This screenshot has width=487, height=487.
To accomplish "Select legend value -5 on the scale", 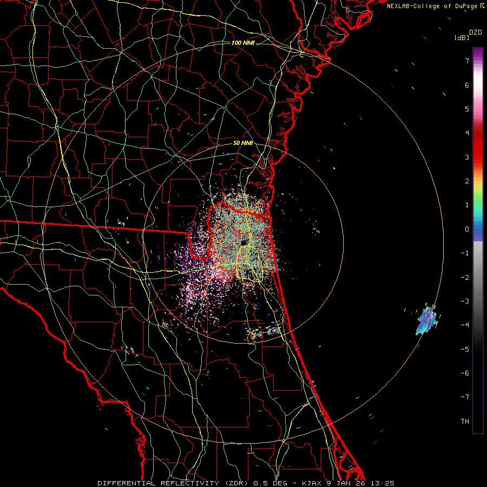I will click(465, 350).
